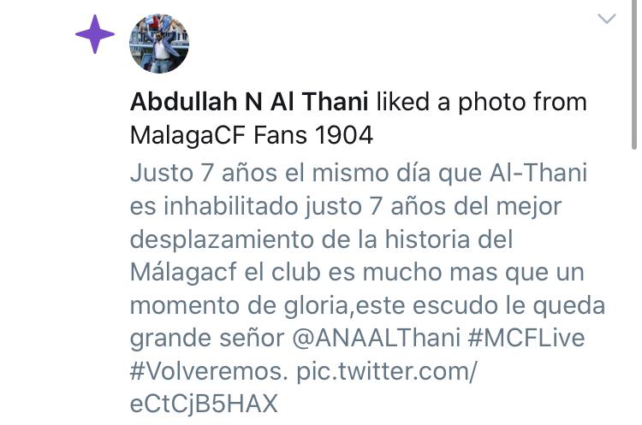The image size is (642, 425).
Task: Click the vertical scrollbar thumb on the right
Action: [633, 74]
